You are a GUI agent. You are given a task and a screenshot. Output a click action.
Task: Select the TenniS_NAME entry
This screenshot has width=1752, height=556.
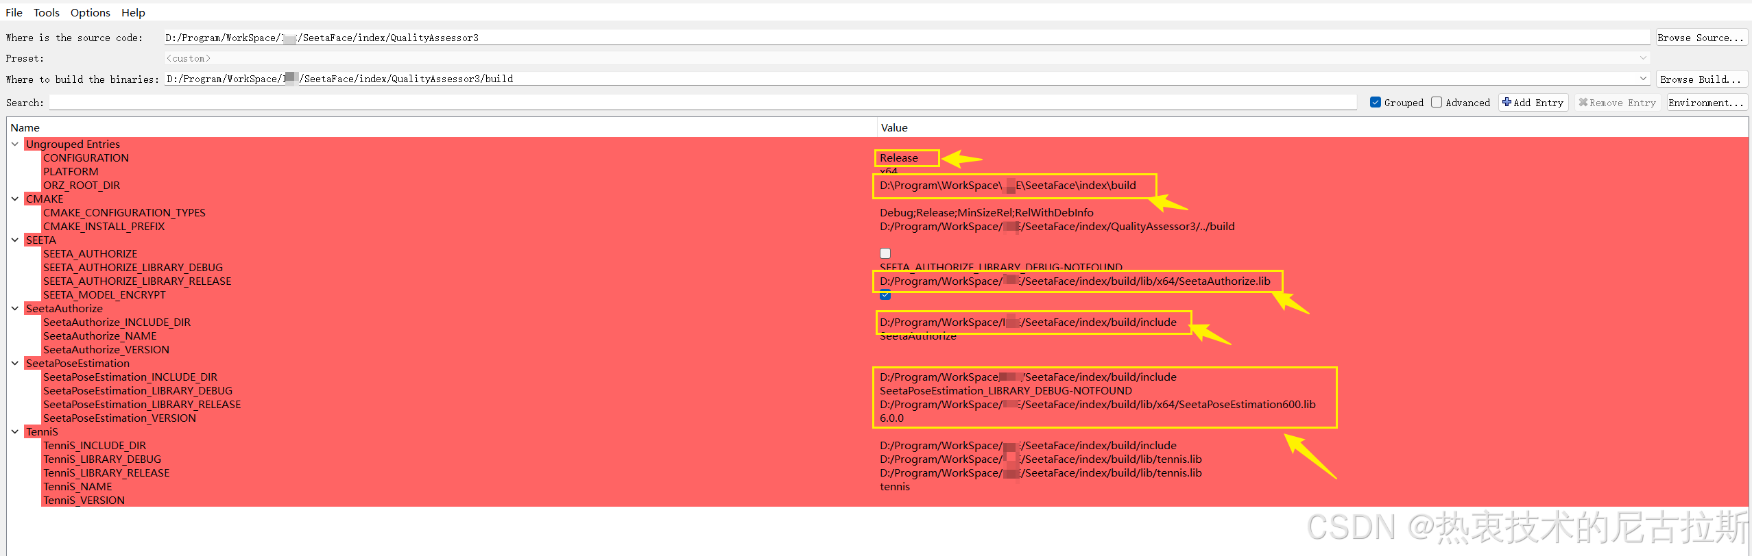77,487
